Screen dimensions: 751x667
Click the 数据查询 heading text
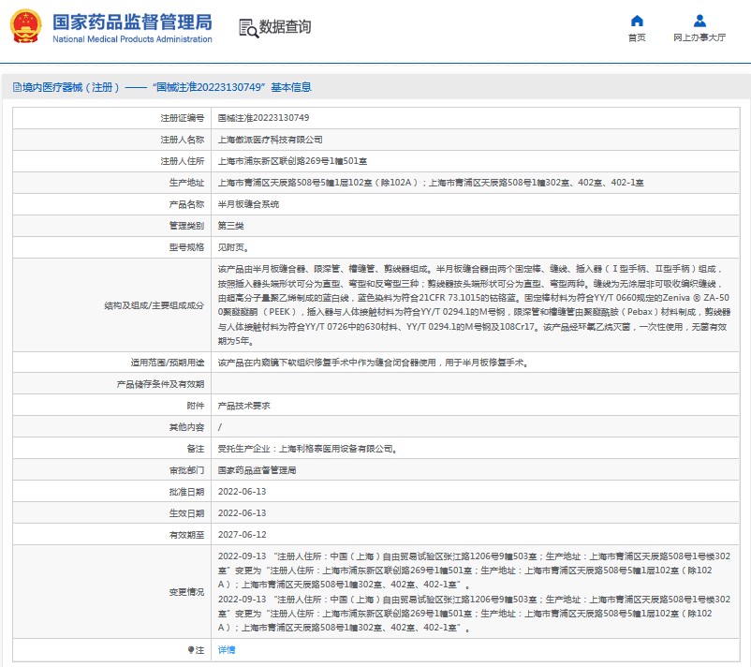pyautogui.click(x=285, y=28)
